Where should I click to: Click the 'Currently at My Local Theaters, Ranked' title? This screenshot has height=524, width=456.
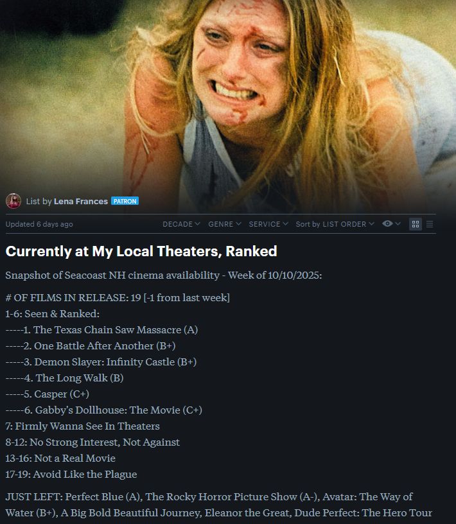141,251
